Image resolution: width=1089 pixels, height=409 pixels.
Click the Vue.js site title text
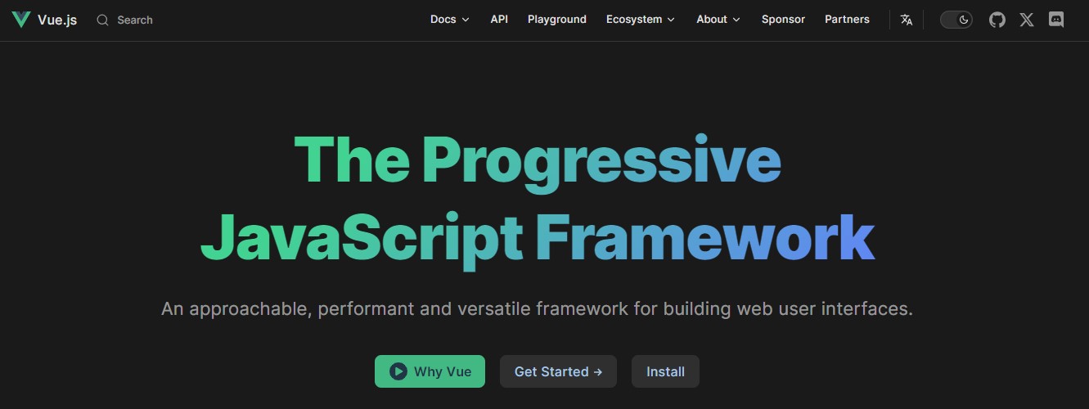coord(57,20)
